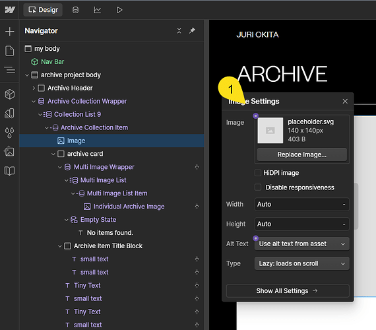This screenshot has width=376, height=330.
Task: Open the Components cube icon in sidebar
Action: click(10, 94)
